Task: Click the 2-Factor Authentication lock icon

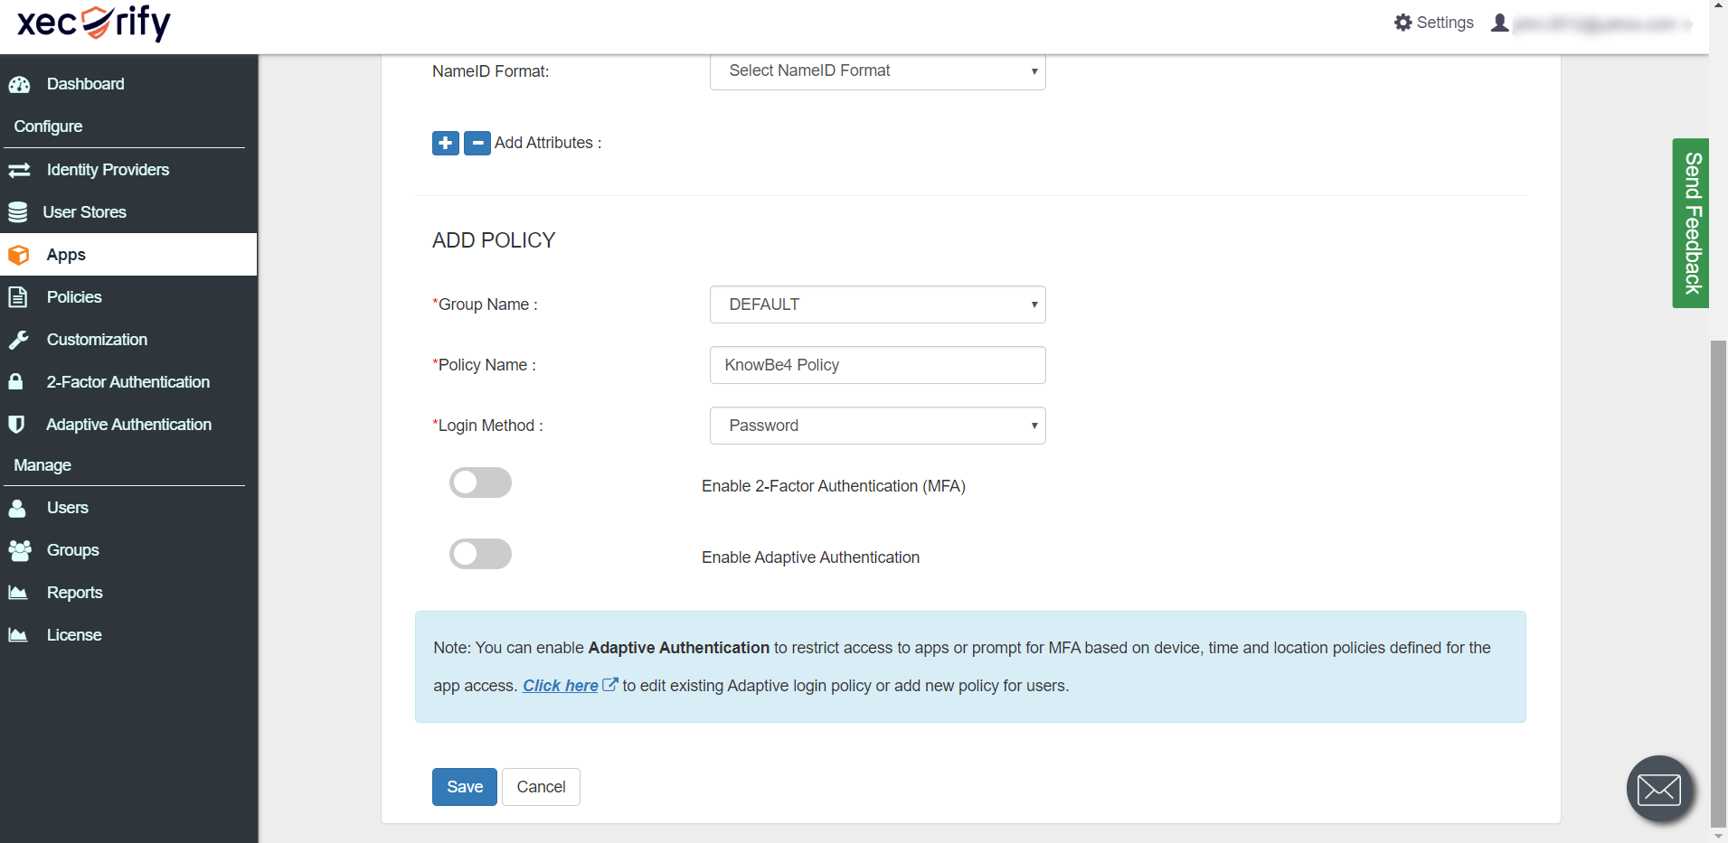Action: [16, 382]
